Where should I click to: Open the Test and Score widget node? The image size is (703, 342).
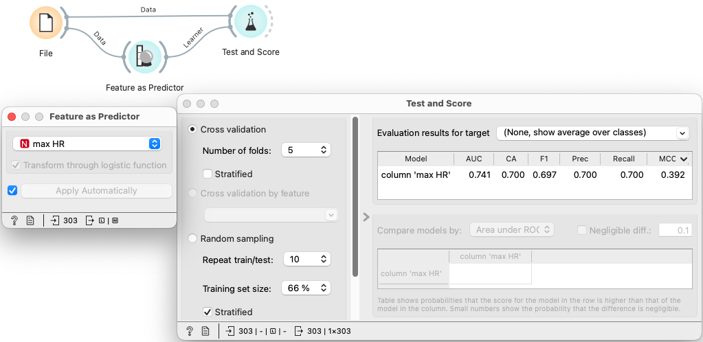250,23
